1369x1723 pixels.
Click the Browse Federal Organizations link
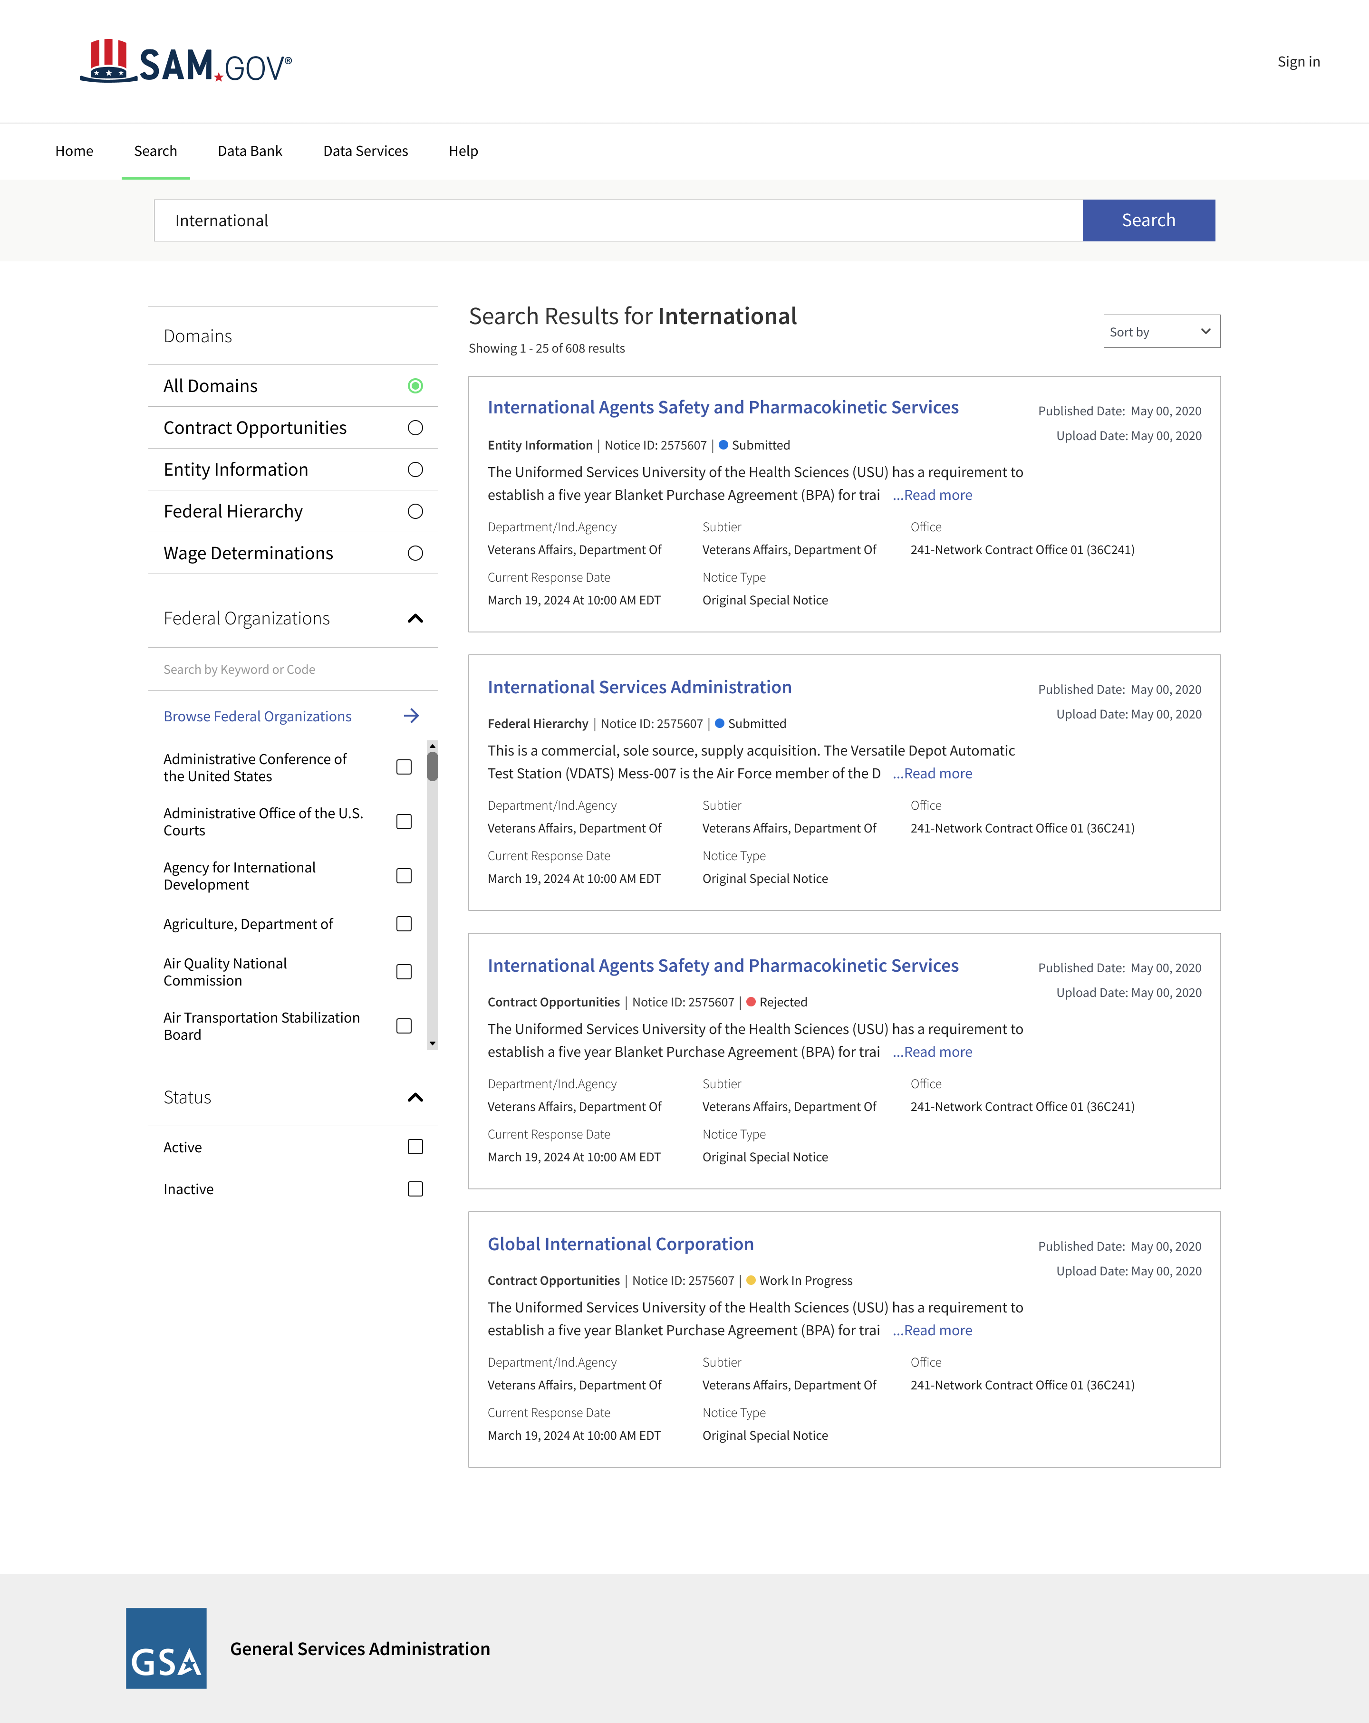258,716
